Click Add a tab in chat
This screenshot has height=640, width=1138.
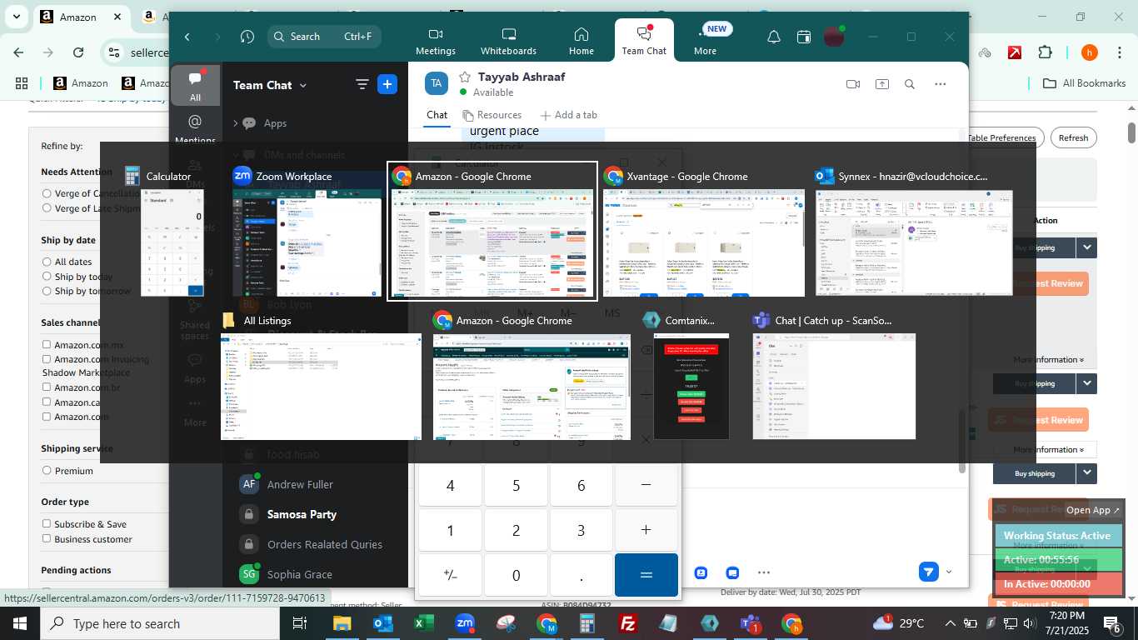click(568, 115)
